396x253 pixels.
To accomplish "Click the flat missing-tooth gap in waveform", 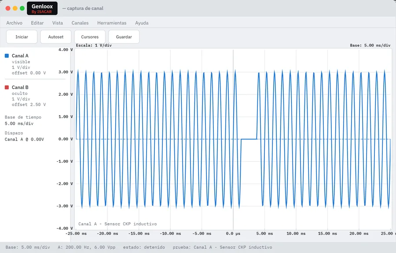I will coord(249,139).
